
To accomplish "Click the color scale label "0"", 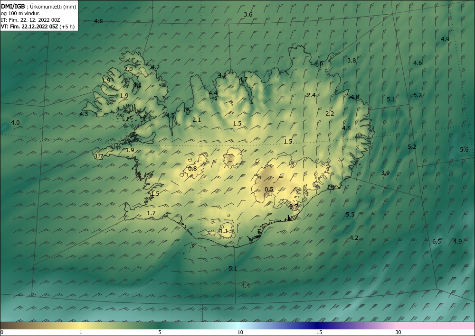I will [2, 333].
